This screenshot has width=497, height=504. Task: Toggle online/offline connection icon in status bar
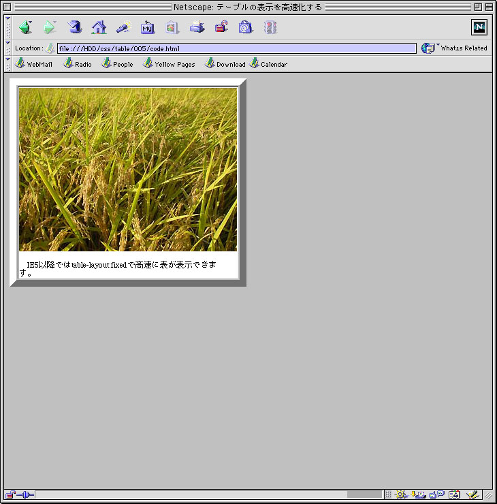25,494
